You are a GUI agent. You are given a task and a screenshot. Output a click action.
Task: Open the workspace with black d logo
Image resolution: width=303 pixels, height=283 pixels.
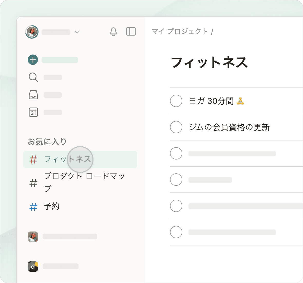click(x=33, y=267)
